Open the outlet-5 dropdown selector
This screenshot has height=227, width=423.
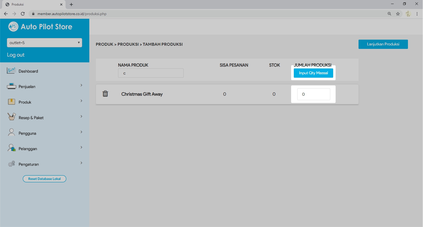click(44, 43)
